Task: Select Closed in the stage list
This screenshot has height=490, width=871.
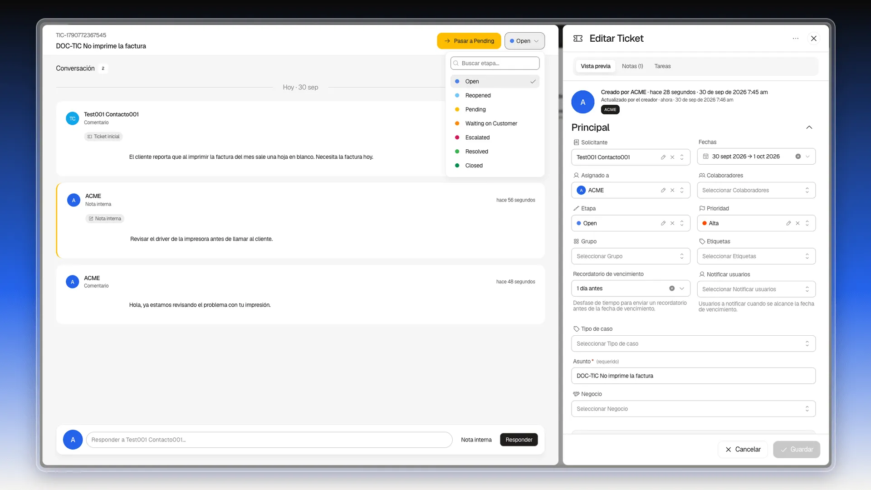Action: (x=494, y=166)
